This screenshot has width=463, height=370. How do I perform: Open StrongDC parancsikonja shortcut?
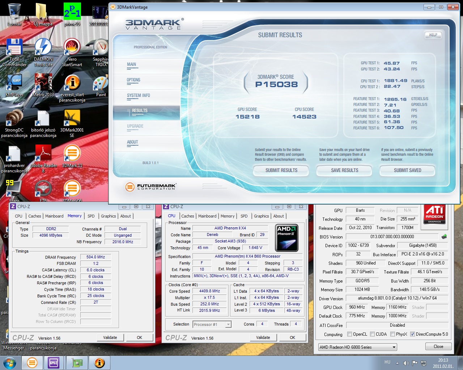(x=14, y=124)
